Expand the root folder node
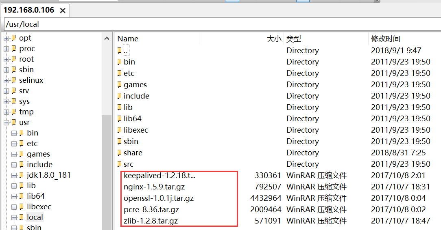441x230 pixels. (6, 59)
